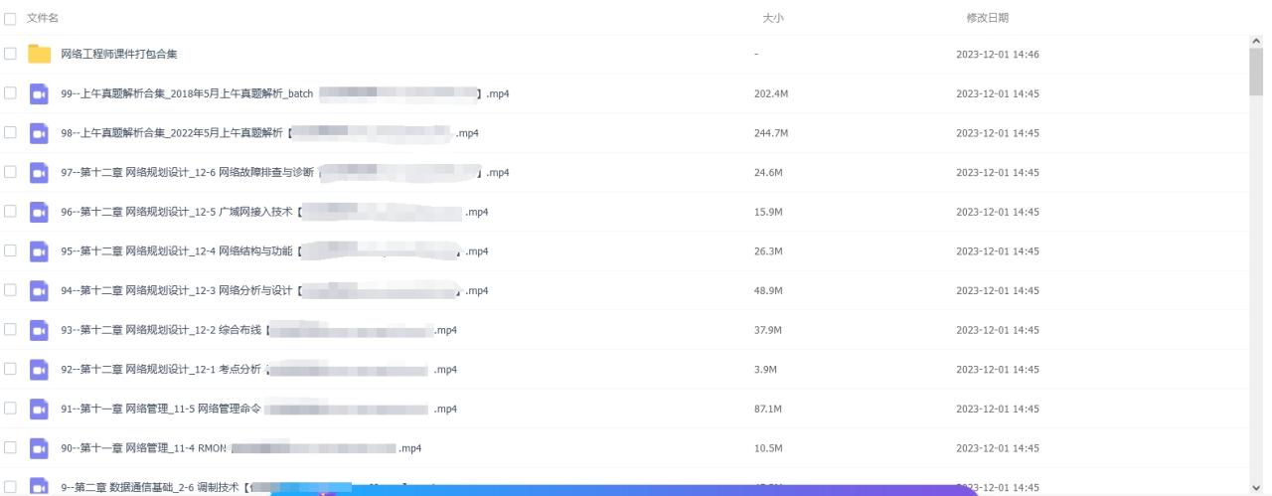Sort files by 修改日期 column header

point(988,18)
